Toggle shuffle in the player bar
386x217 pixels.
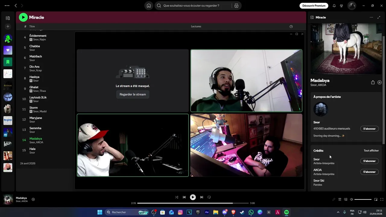coord(177,197)
